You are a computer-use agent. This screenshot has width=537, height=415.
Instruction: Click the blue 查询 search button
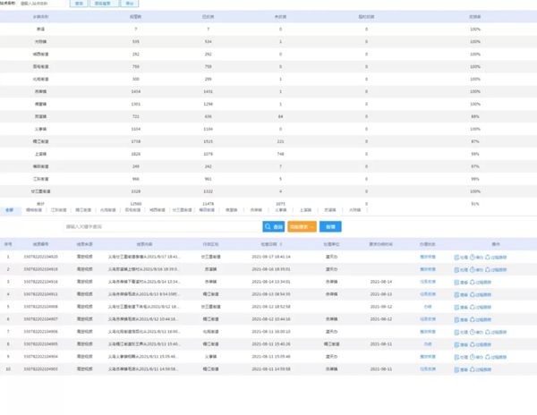(x=274, y=226)
